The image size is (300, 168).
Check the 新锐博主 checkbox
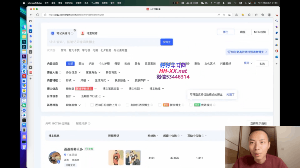pyautogui.click(x=160, y=105)
